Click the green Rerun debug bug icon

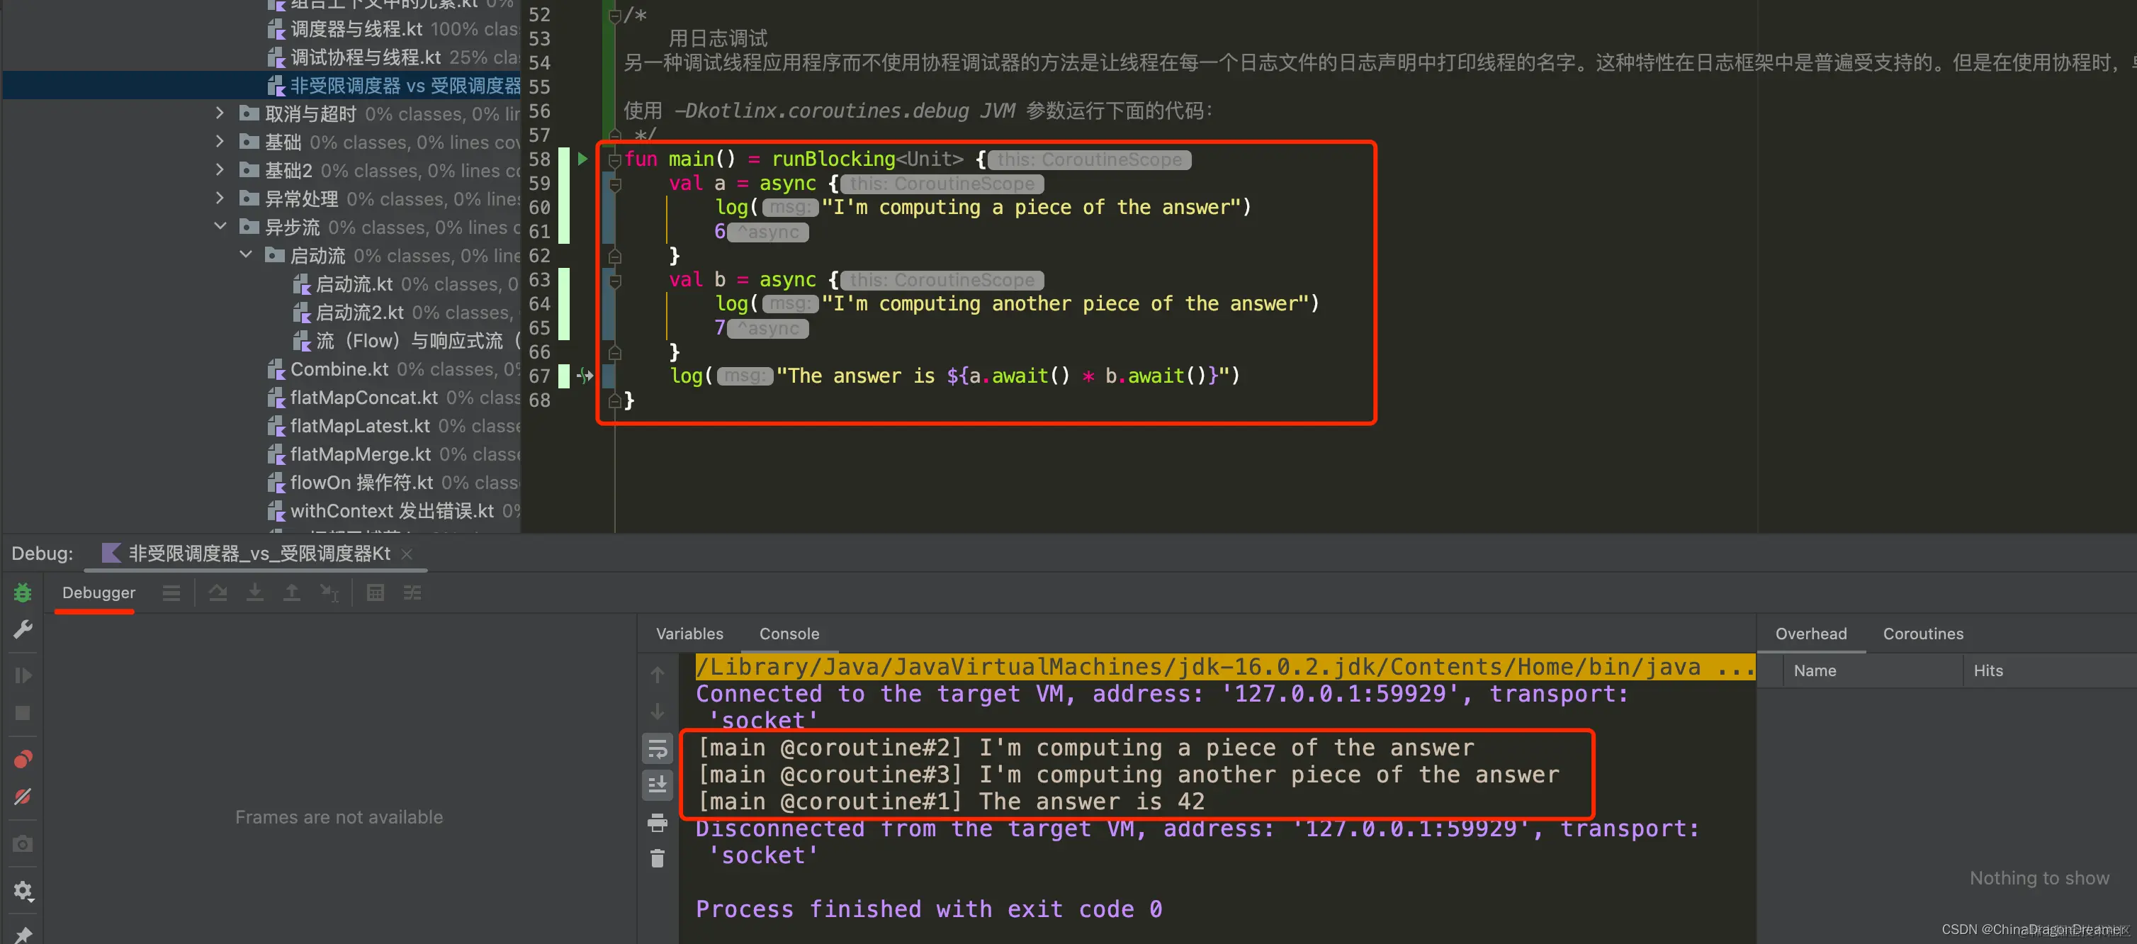[x=23, y=592]
